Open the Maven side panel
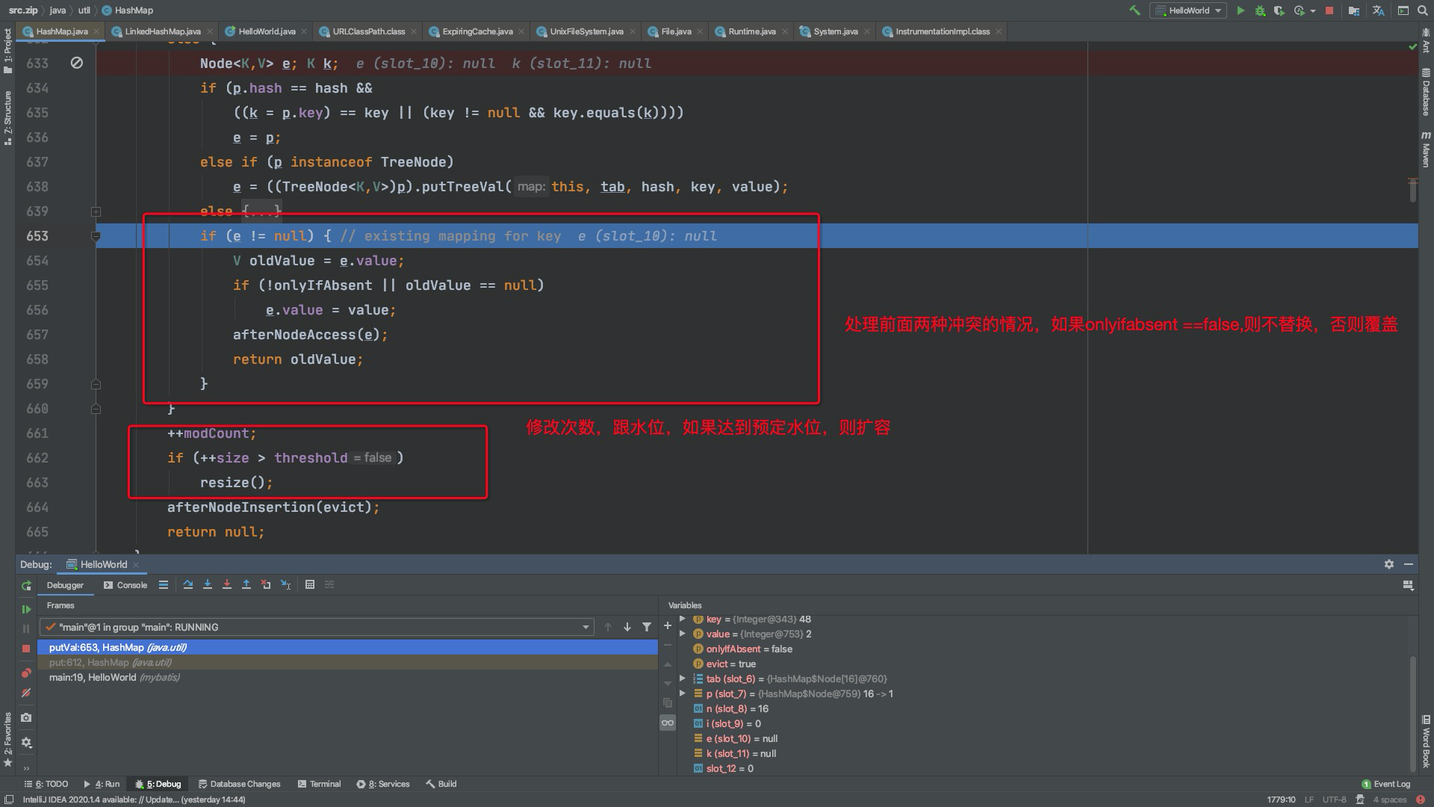The width and height of the screenshot is (1434, 807). point(1426,149)
